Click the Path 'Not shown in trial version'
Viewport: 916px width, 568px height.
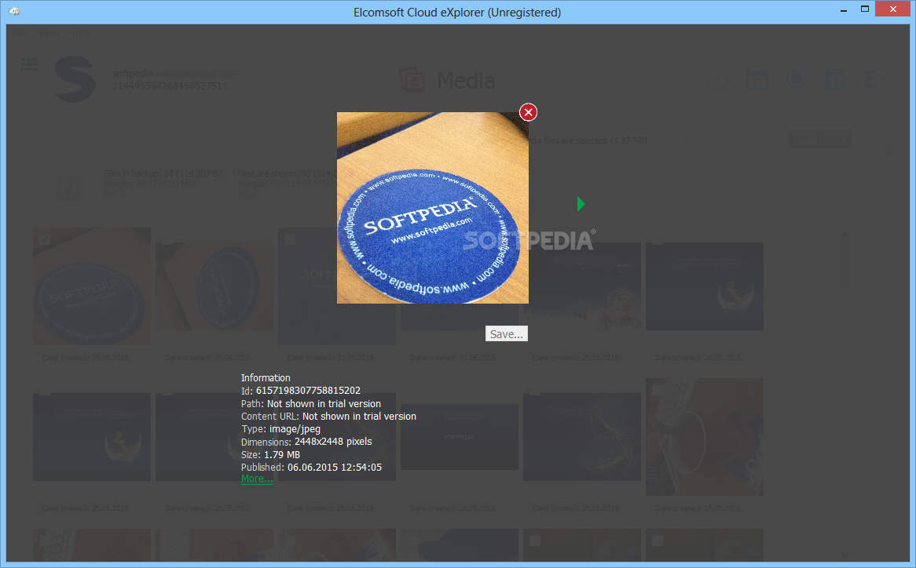[x=324, y=403]
